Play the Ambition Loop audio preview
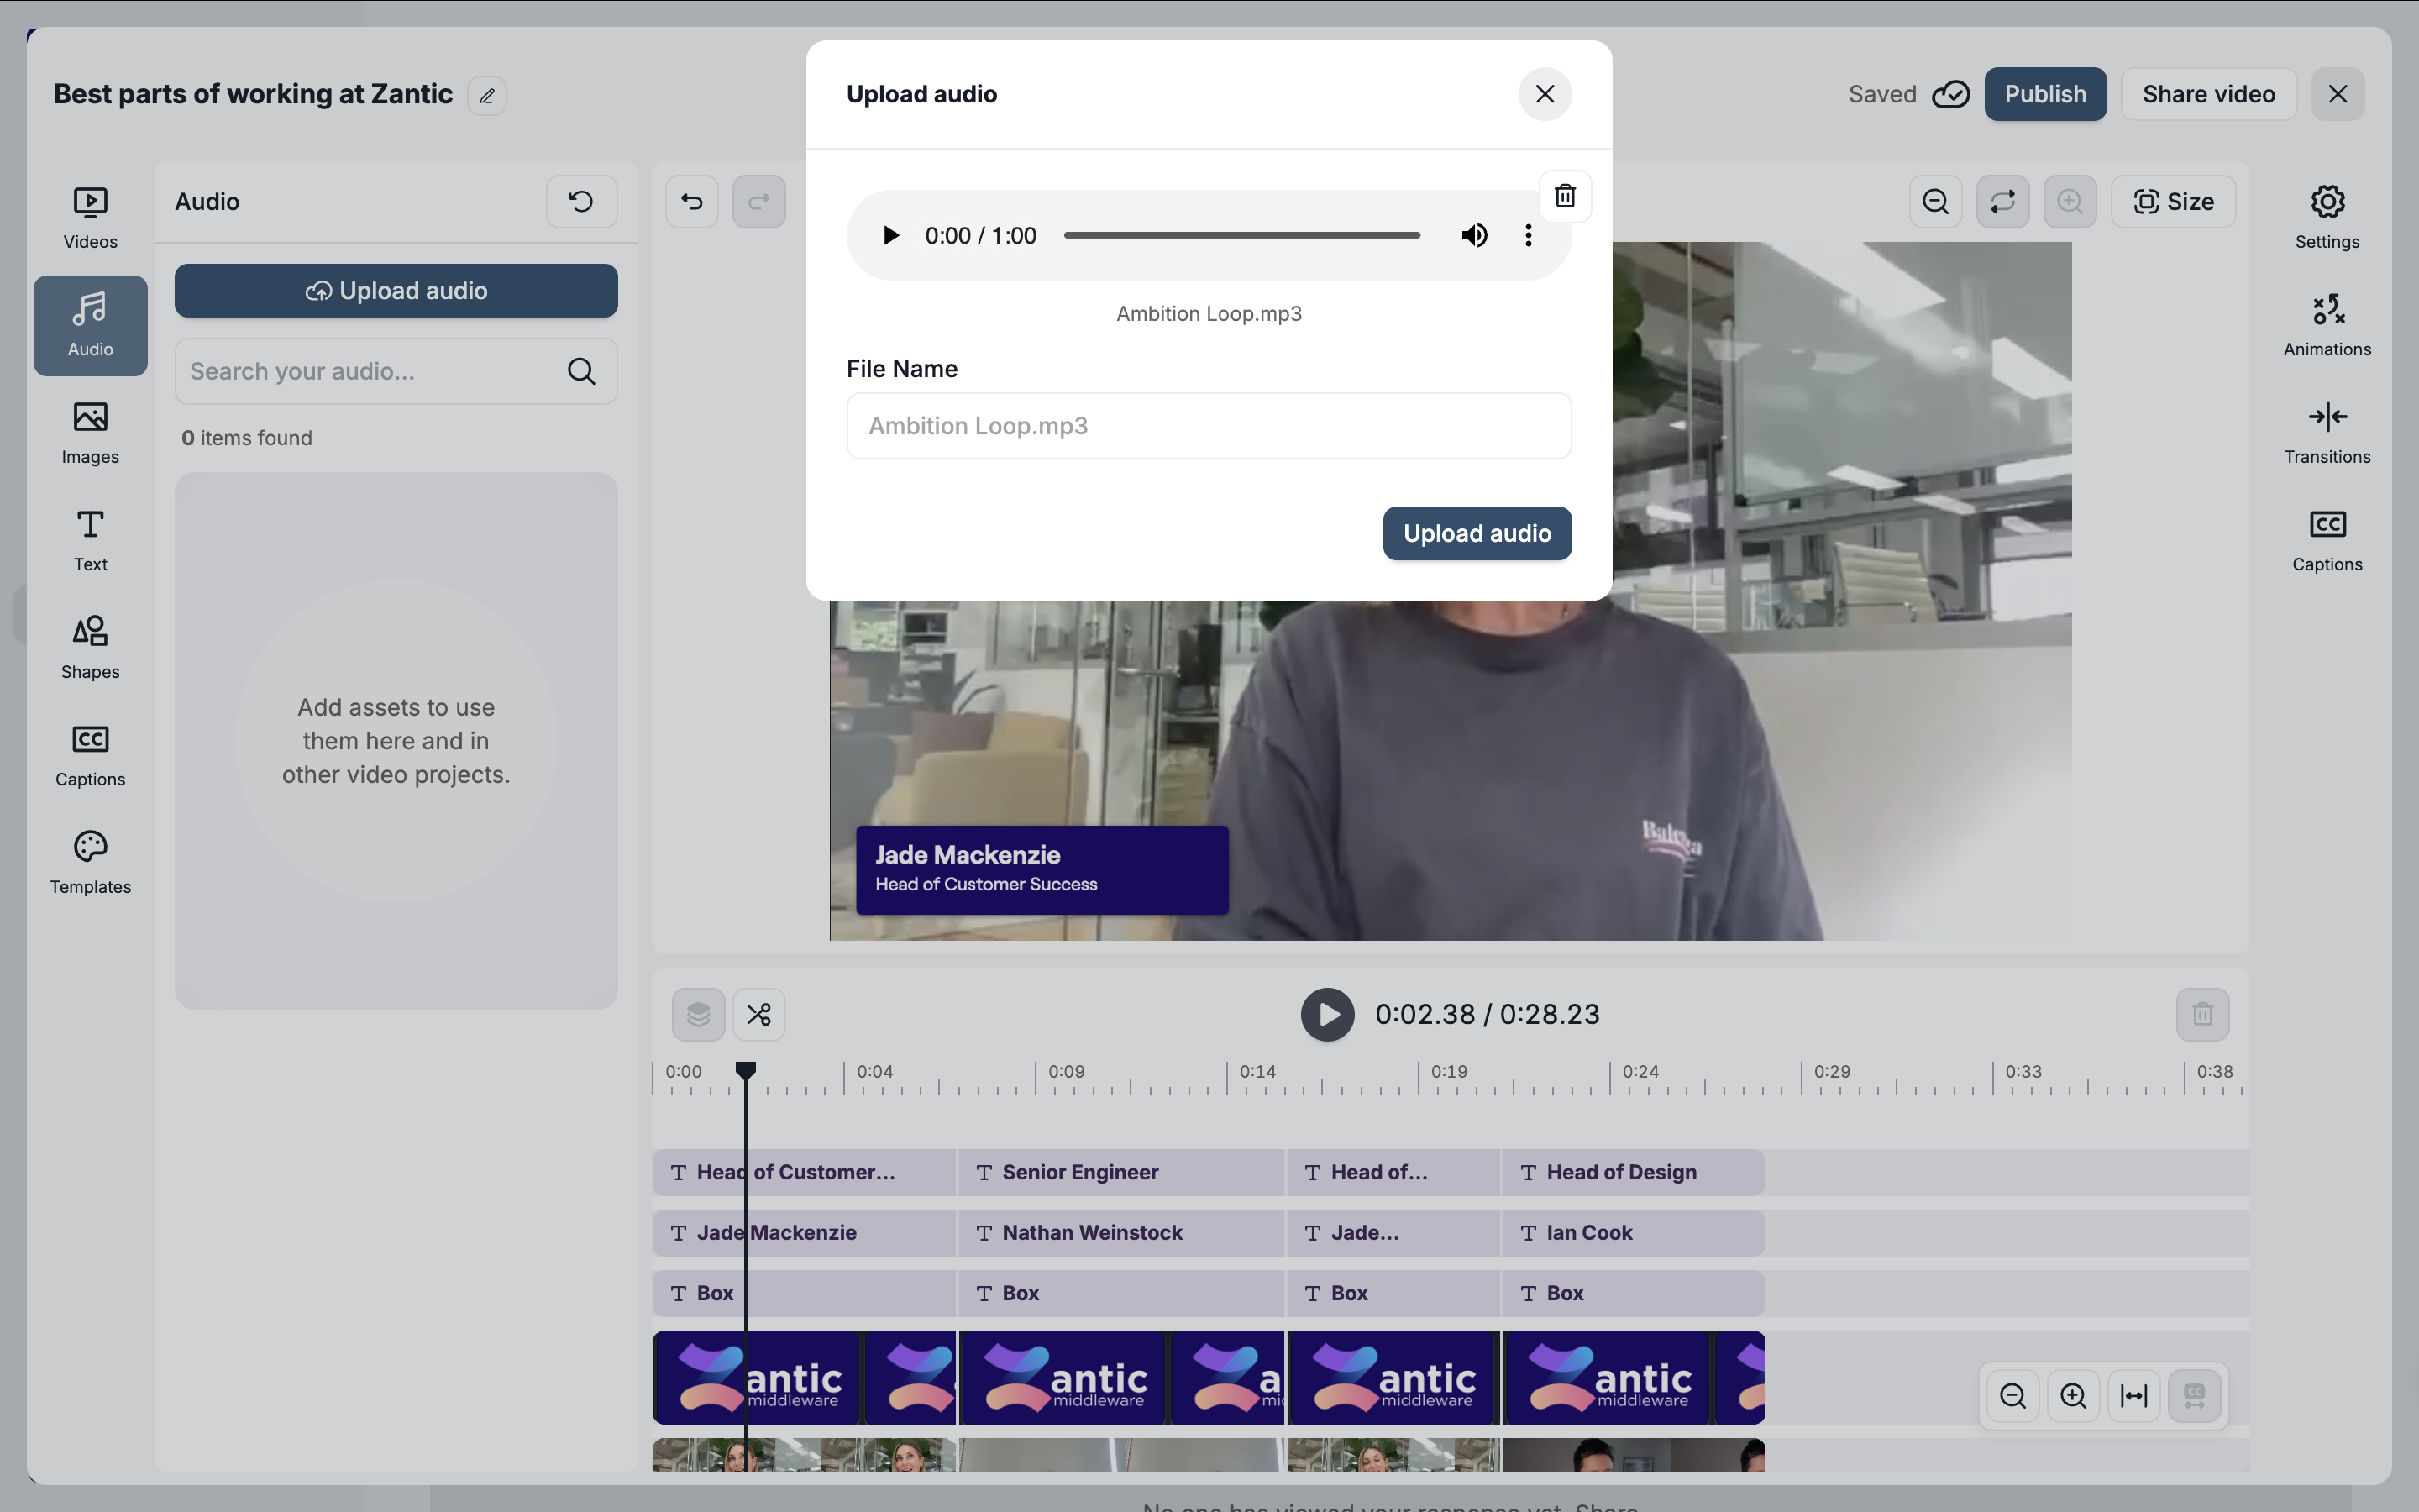The width and height of the screenshot is (2419, 1512). tap(889, 236)
